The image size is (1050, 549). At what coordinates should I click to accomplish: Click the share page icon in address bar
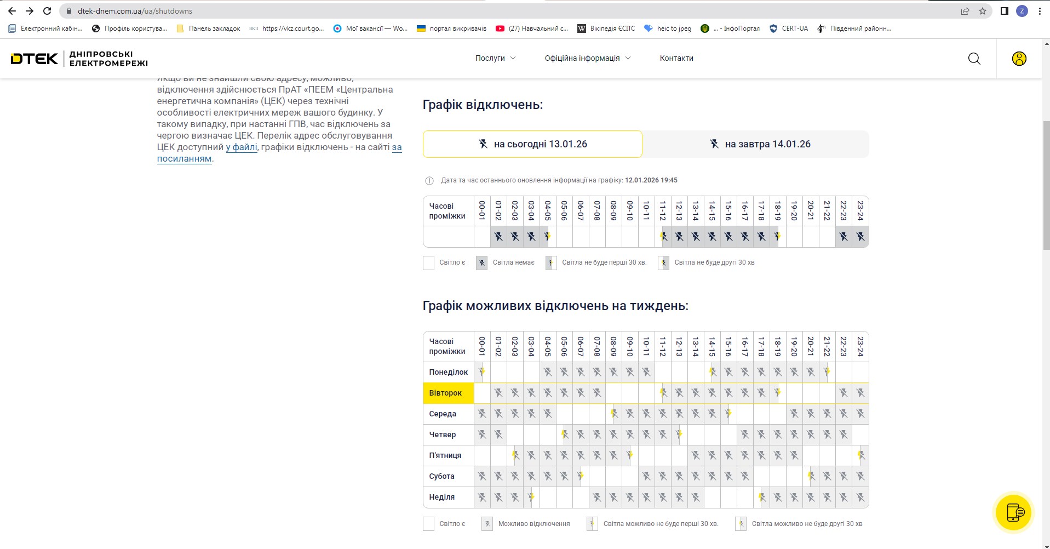[965, 11]
